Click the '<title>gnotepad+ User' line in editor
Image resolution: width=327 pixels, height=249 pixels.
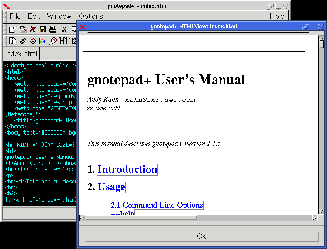pos(45,121)
